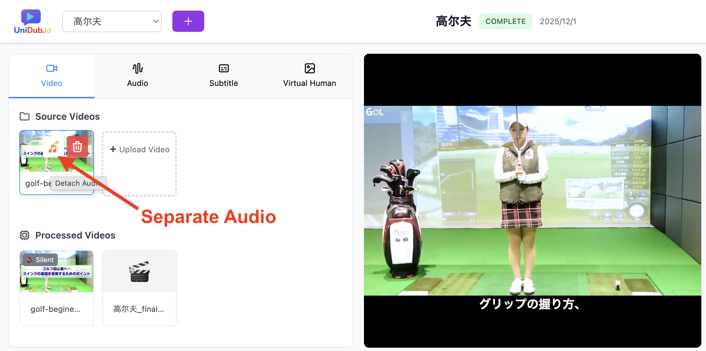
Task: Click the muted microphone icon on Silent badge
Action: [x=31, y=259]
